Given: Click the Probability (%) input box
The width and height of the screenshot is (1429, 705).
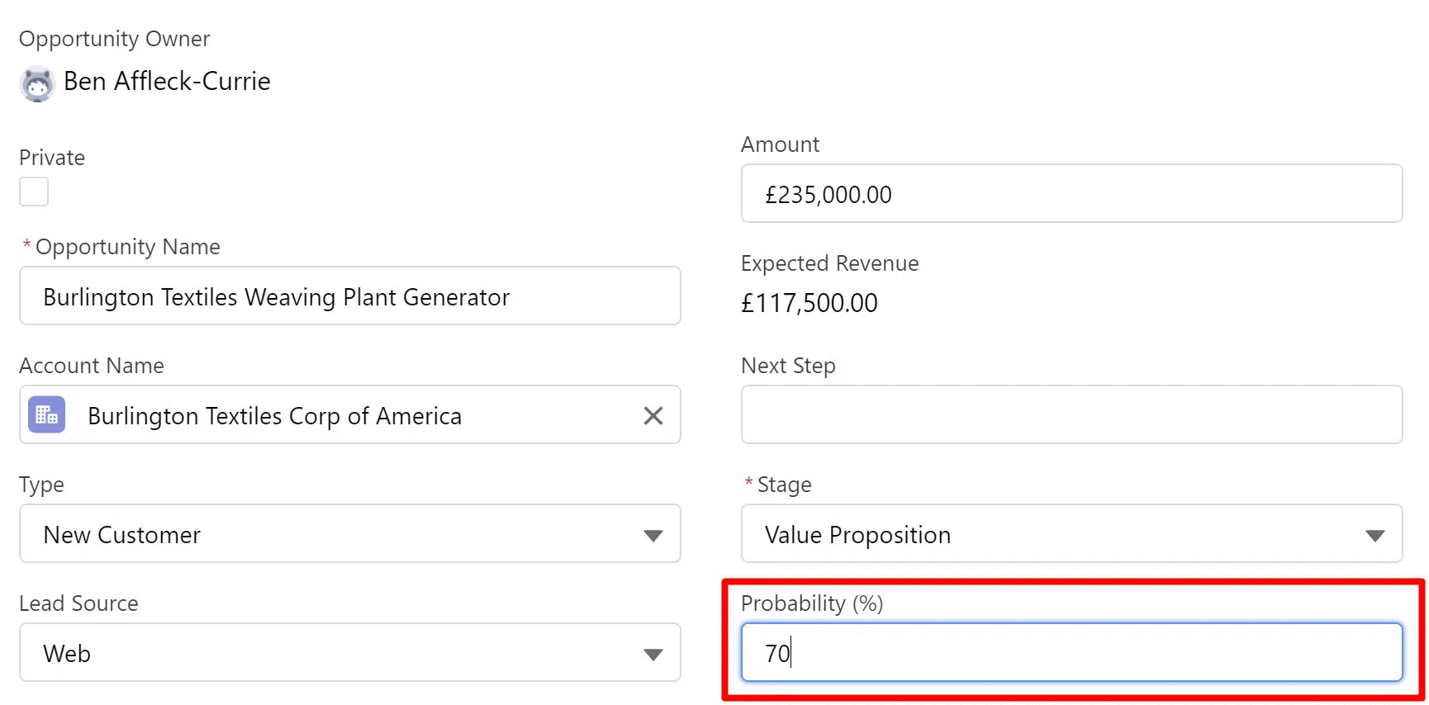Looking at the screenshot, I should pyautogui.click(x=1071, y=653).
